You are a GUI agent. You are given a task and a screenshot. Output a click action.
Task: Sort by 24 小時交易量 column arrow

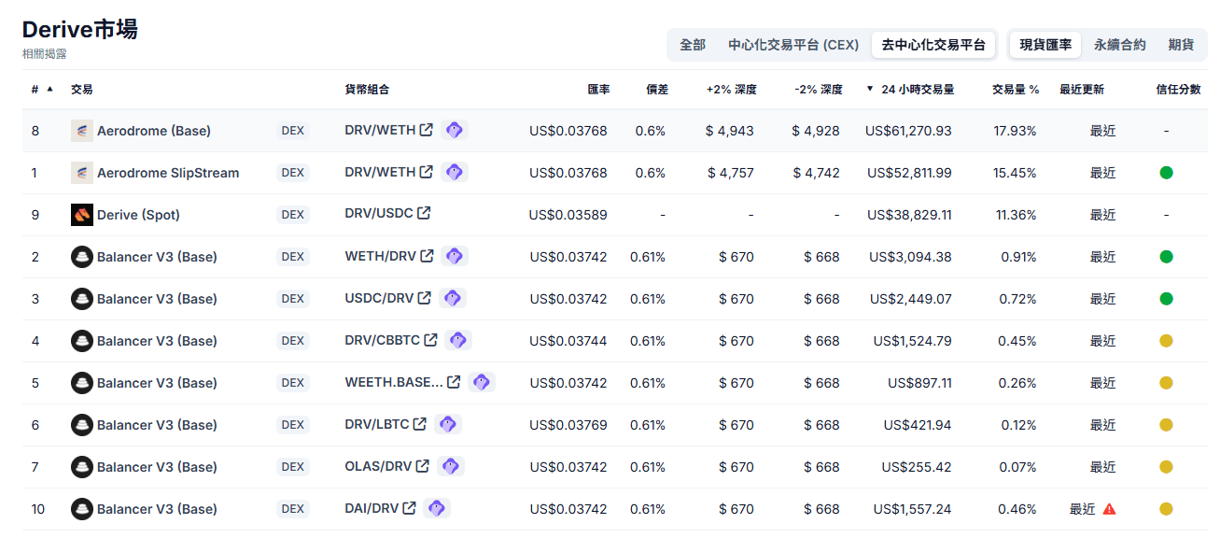tap(870, 90)
